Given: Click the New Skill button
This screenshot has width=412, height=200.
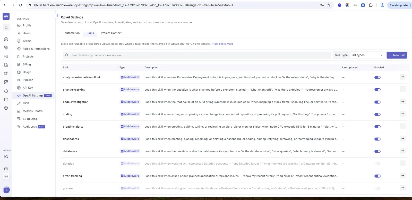Looking at the screenshot, I should (x=397, y=55).
